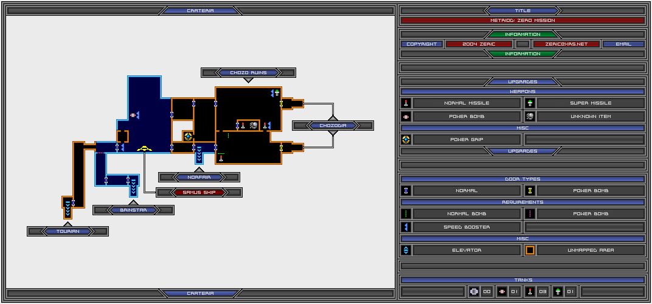652x304 pixels.
Task: Select the Tourian area label
Action: (68, 231)
